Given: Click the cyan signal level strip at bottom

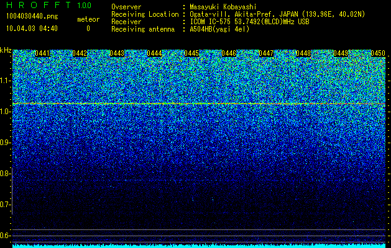Looking at the screenshot, I should [x=199, y=246].
